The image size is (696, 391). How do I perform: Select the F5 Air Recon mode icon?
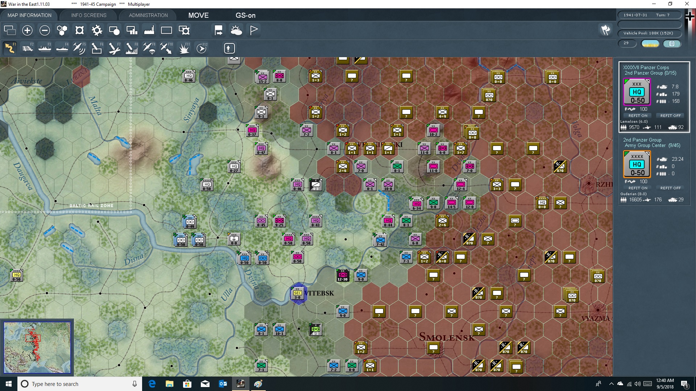pyautogui.click(x=79, y=48)
